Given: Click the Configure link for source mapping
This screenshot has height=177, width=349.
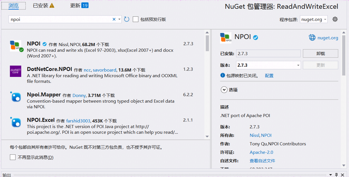Looking at the screenshot, I should click(269, 75).
